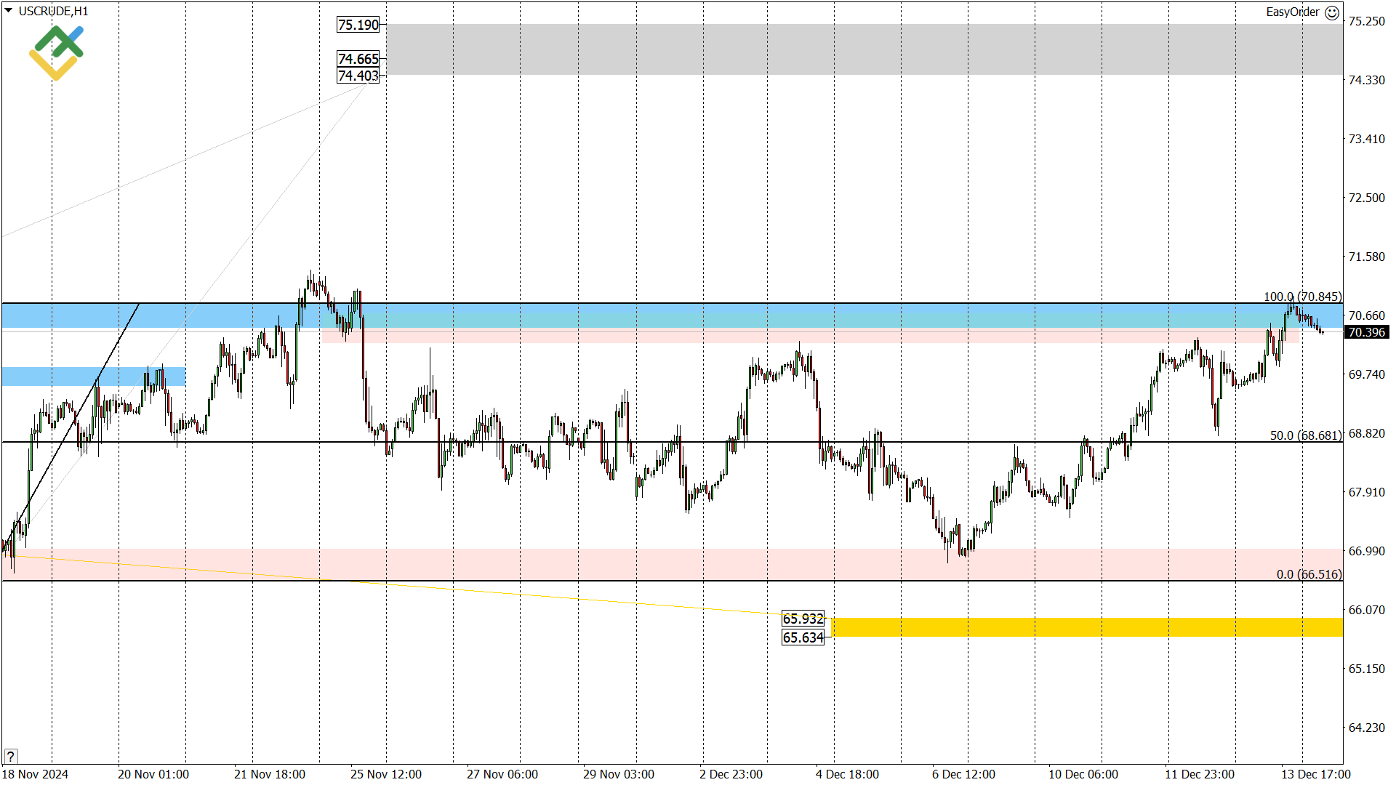Click the EasyOrder smiley face icon
This screenshot has width=1396, height=785.
[x=1332, y=12]
